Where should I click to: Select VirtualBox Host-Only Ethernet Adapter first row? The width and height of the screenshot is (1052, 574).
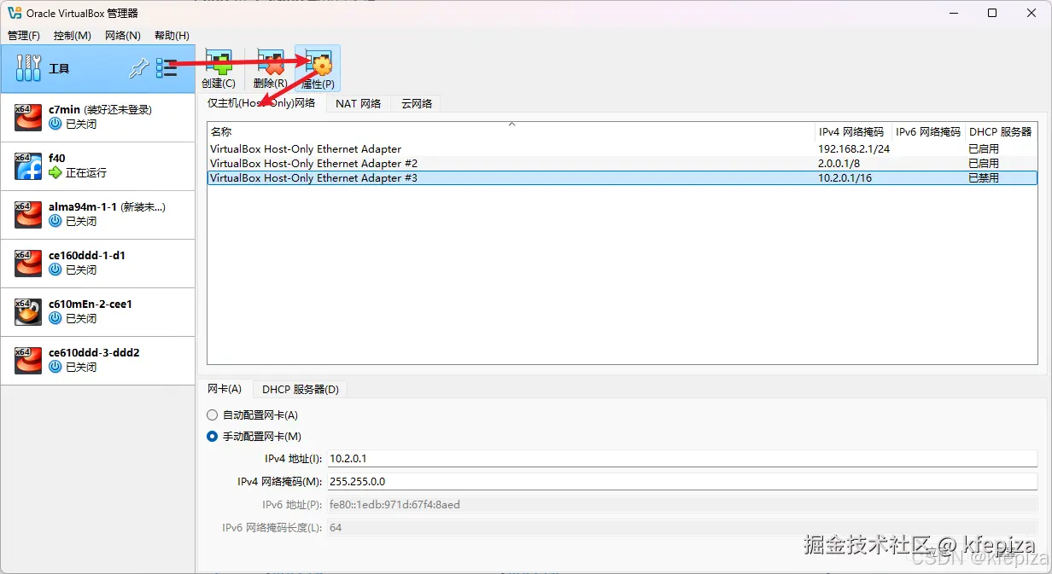coord(622,148)
